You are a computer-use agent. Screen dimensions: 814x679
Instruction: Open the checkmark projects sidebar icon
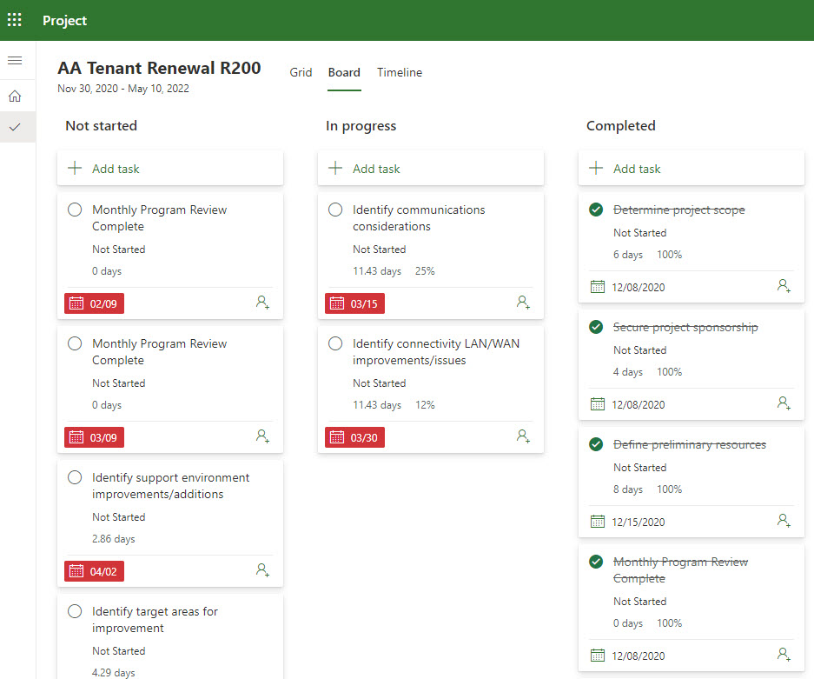point(15,127)
